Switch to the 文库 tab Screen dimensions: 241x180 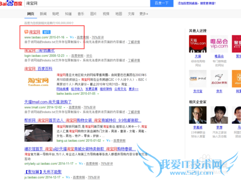pyautogui.click(x=131, y=14)
